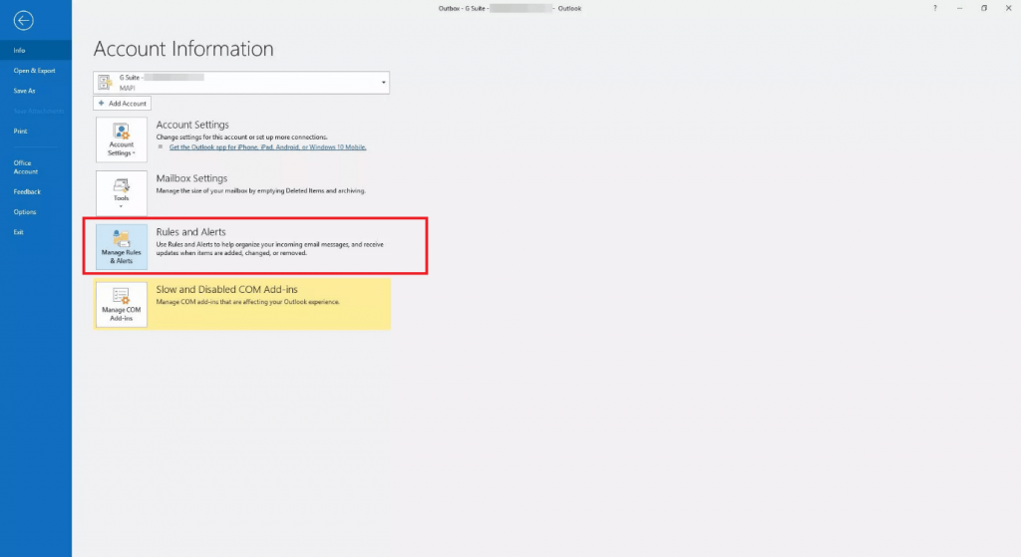
Task: Click the Help question mark icon
Action: tap(935, 8)
